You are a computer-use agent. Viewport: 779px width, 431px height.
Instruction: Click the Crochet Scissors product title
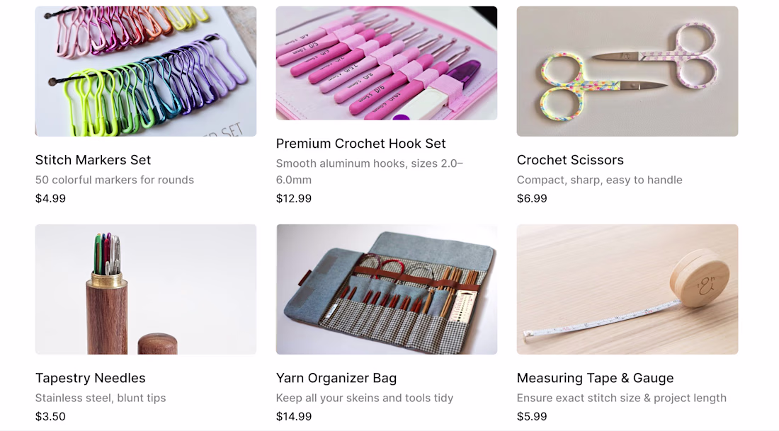(x=570, y=160)
